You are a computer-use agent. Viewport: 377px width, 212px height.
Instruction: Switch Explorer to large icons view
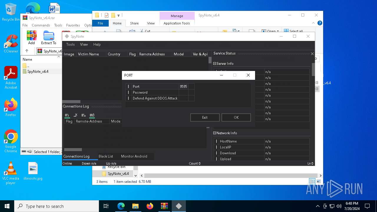pos(318,181)
